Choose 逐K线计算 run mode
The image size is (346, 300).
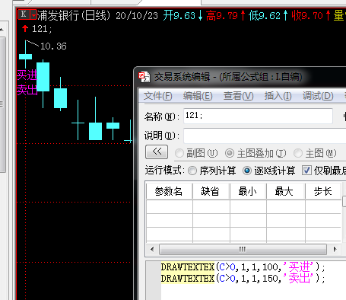tap(247, 171)
